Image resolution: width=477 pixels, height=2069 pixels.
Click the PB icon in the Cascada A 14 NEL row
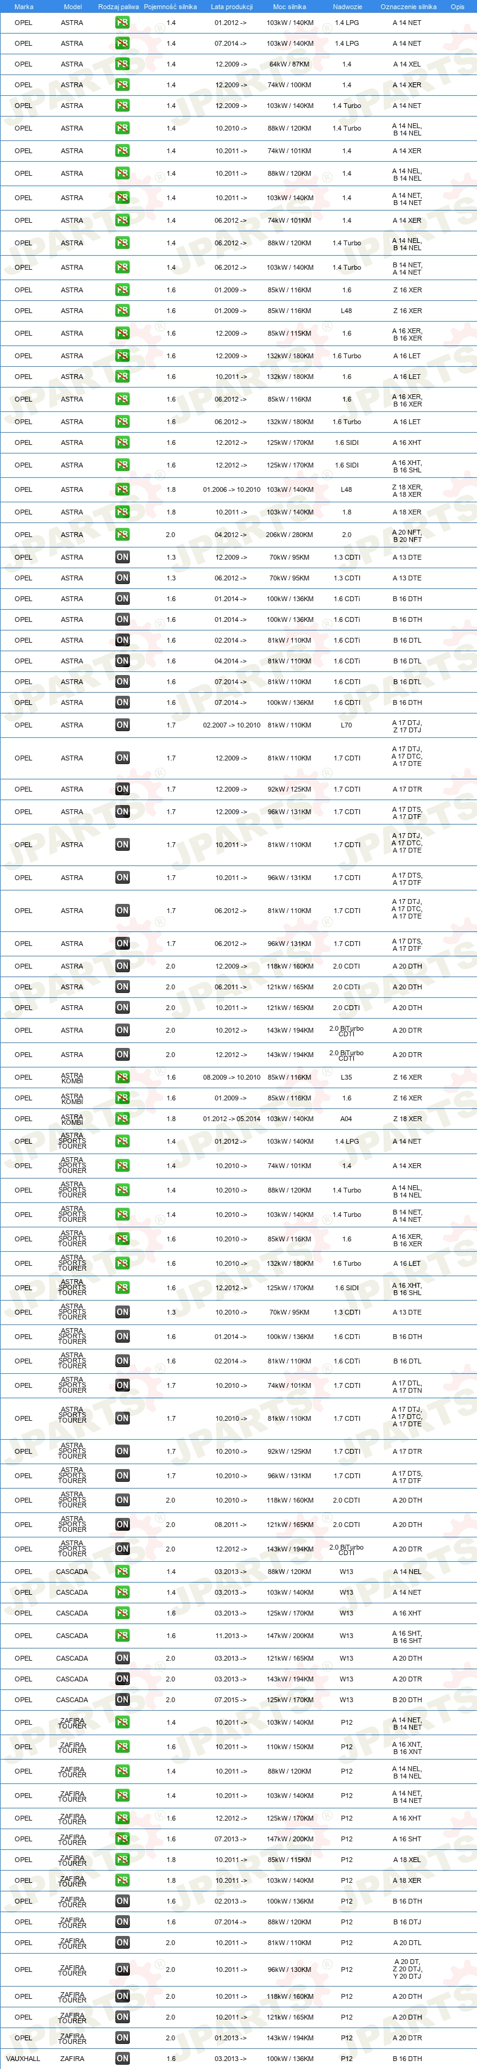tap(122, 1571)
